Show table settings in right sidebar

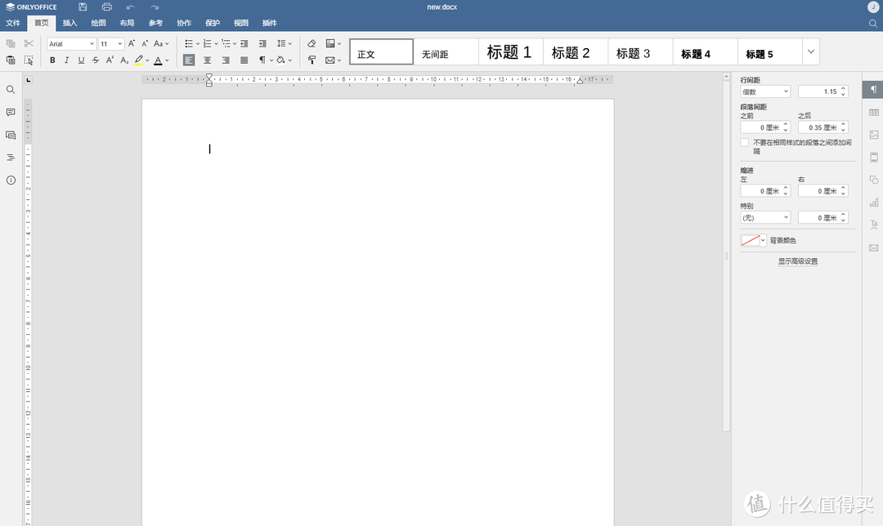[874, 110]
